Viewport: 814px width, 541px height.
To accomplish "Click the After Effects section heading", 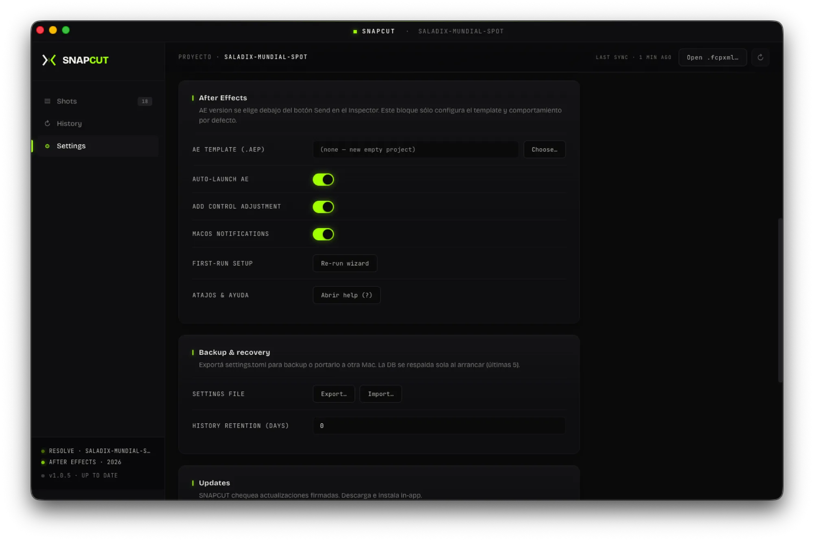I will tap(223, 98).
